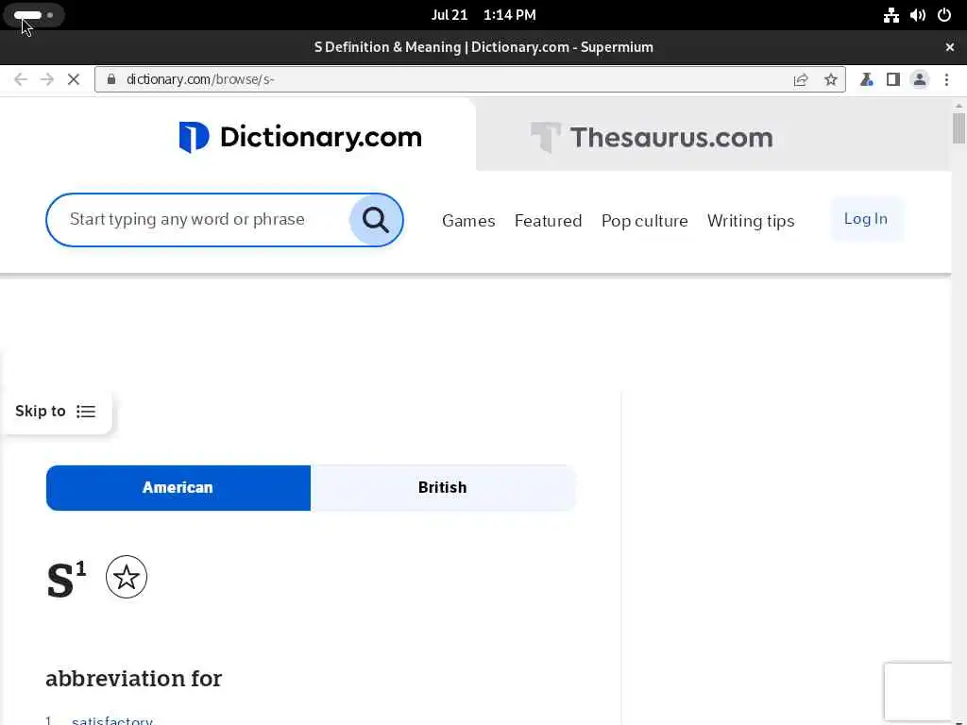Select the British definitions tab
Image resolution: width=967 pixels, height=725 pixels.
(x=443, y=488)
